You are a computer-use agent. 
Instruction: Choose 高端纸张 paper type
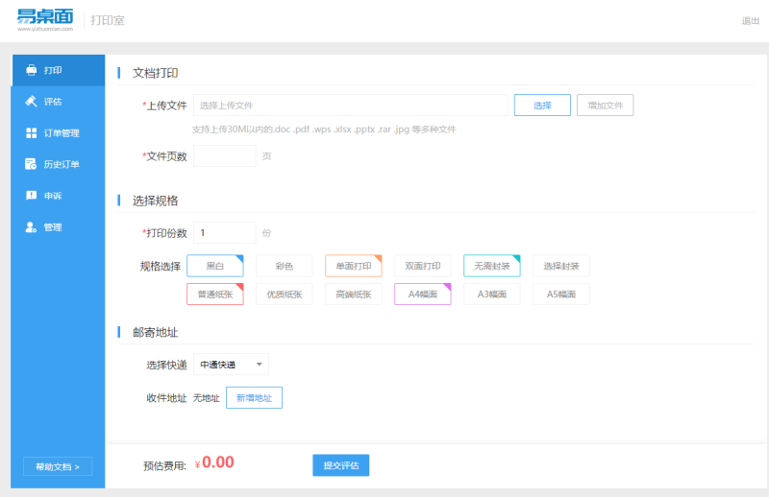(x=354, y=295)
